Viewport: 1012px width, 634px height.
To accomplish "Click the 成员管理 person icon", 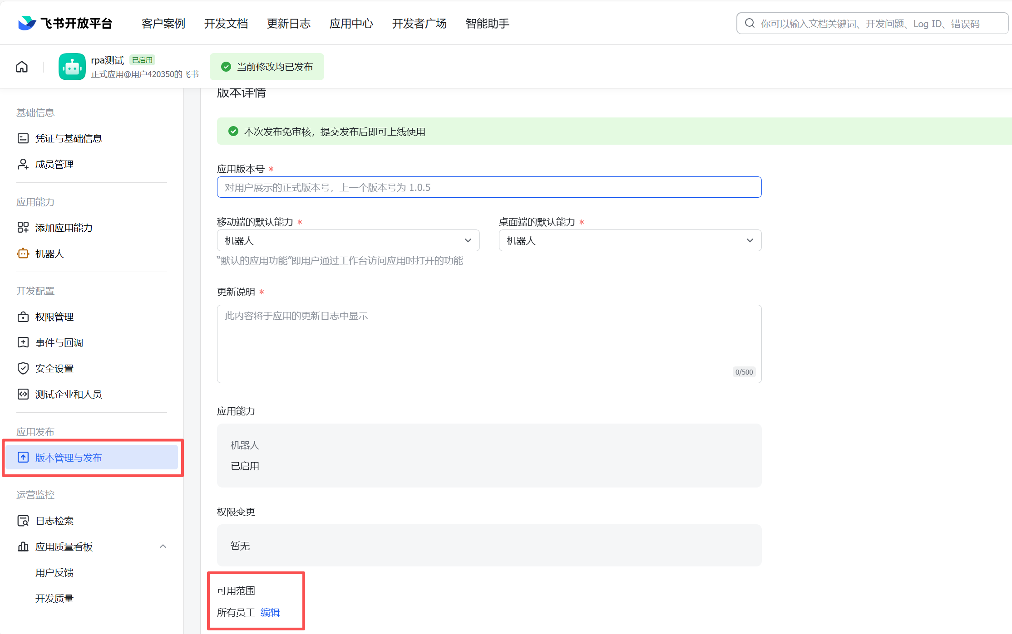I will pyautogui.click(x=23, y=164).
